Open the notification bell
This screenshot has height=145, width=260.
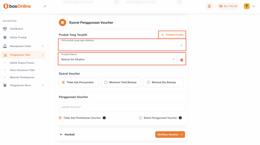click(209, 6)
